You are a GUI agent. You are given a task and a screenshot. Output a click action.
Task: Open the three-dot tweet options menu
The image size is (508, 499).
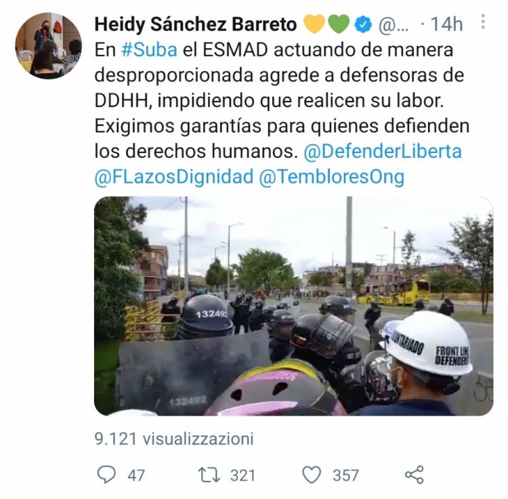[483, 22]
